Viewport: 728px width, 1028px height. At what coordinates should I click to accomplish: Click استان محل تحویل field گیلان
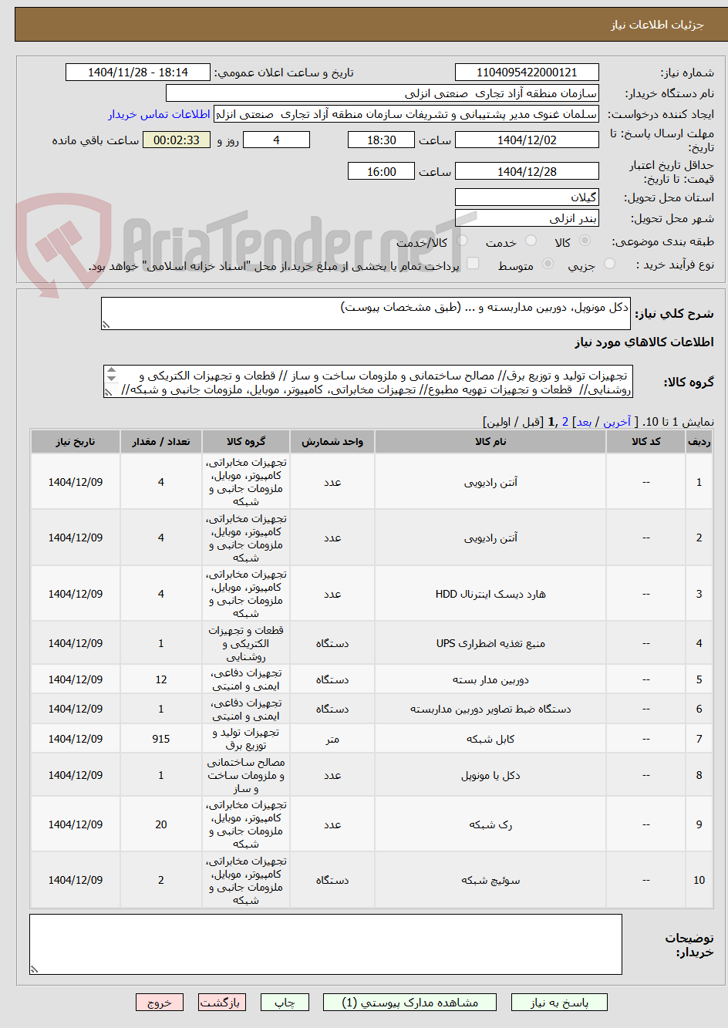click(527, 197)
